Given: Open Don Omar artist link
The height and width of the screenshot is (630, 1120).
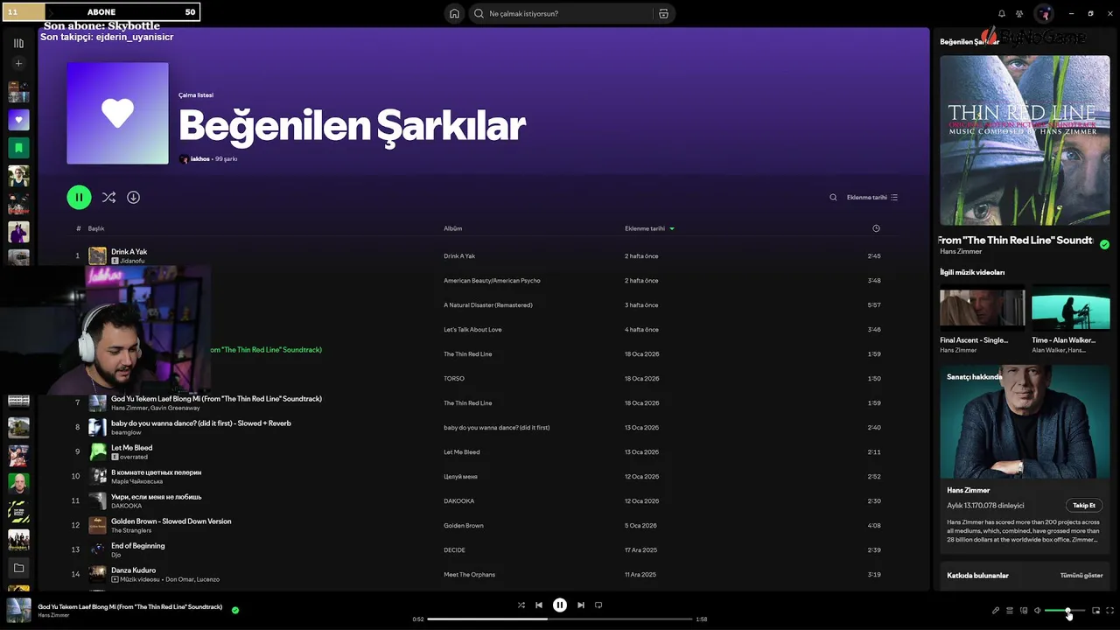Looking at the screenshot, I should [x=178, y=579].
